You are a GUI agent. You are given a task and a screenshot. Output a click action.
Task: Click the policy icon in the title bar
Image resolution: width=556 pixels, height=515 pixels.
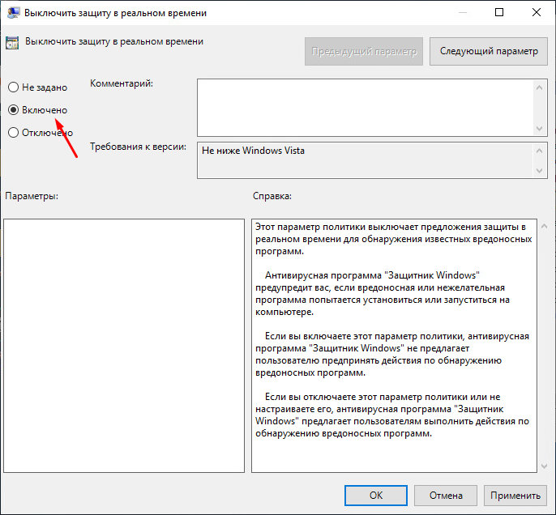12,13
